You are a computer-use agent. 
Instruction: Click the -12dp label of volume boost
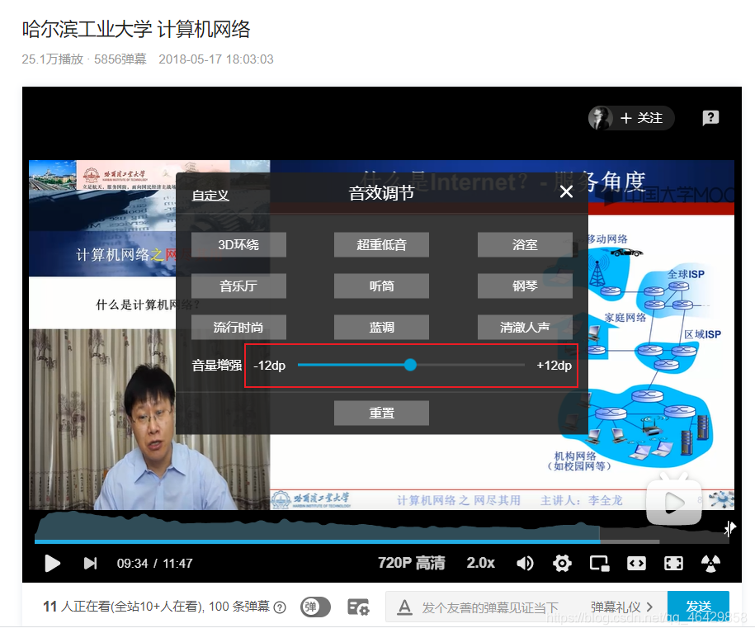click(x=270, y=365)
